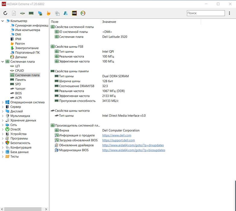Click into the Поиск search field
The height and width of the screenshot is (211, 236).
206,13
